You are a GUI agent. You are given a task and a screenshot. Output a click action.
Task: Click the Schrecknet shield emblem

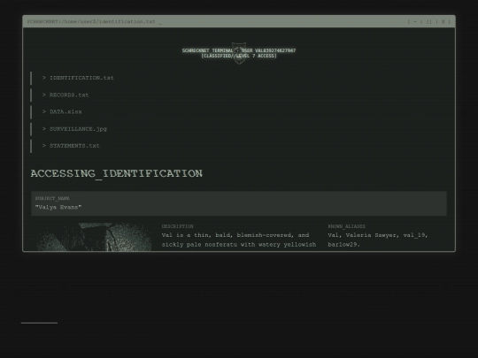point(239,53)
